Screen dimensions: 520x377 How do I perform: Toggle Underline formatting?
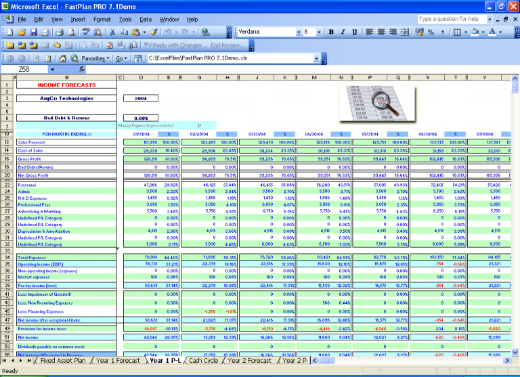pyautogui.click(x=355, y=32)
